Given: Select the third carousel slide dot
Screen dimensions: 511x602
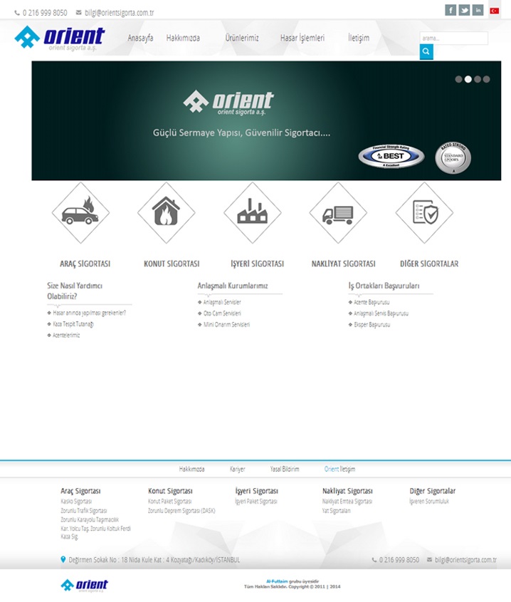Looking at the screenshot, I should click(478, 79).
